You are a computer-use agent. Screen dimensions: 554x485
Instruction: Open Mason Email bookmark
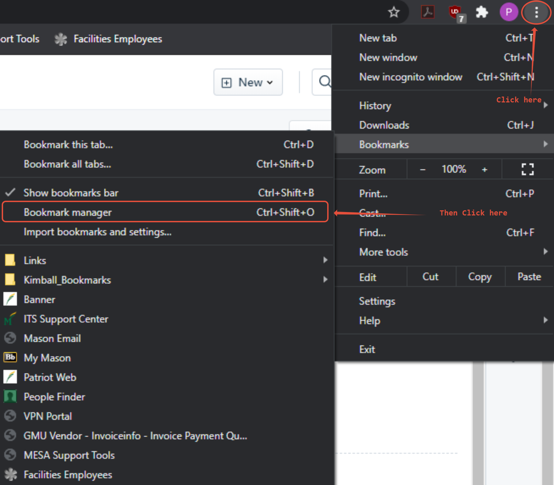(x=166, y=338)
